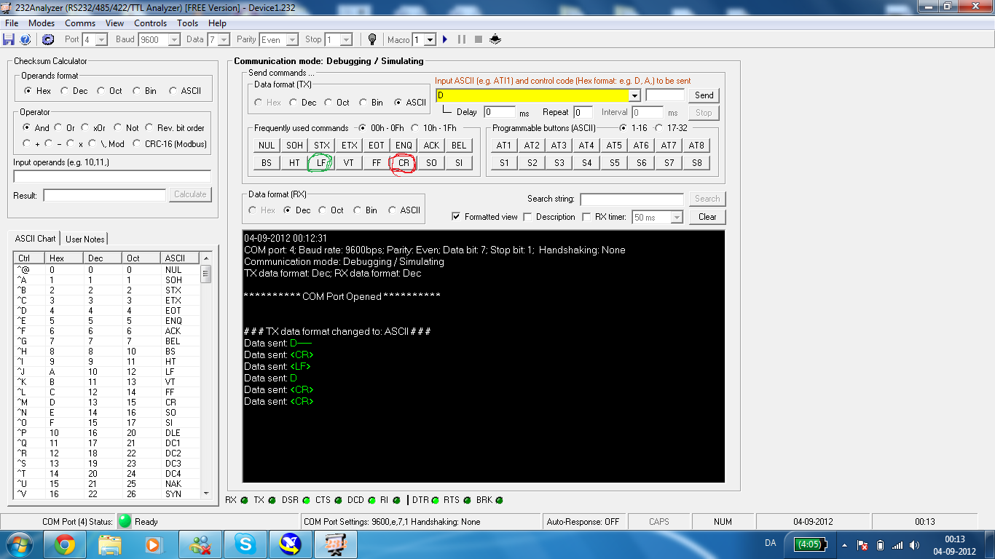This screenshot has height=559, width=995.
Task: Pause the macro with the pause icon
Action: tap(462, 39)
